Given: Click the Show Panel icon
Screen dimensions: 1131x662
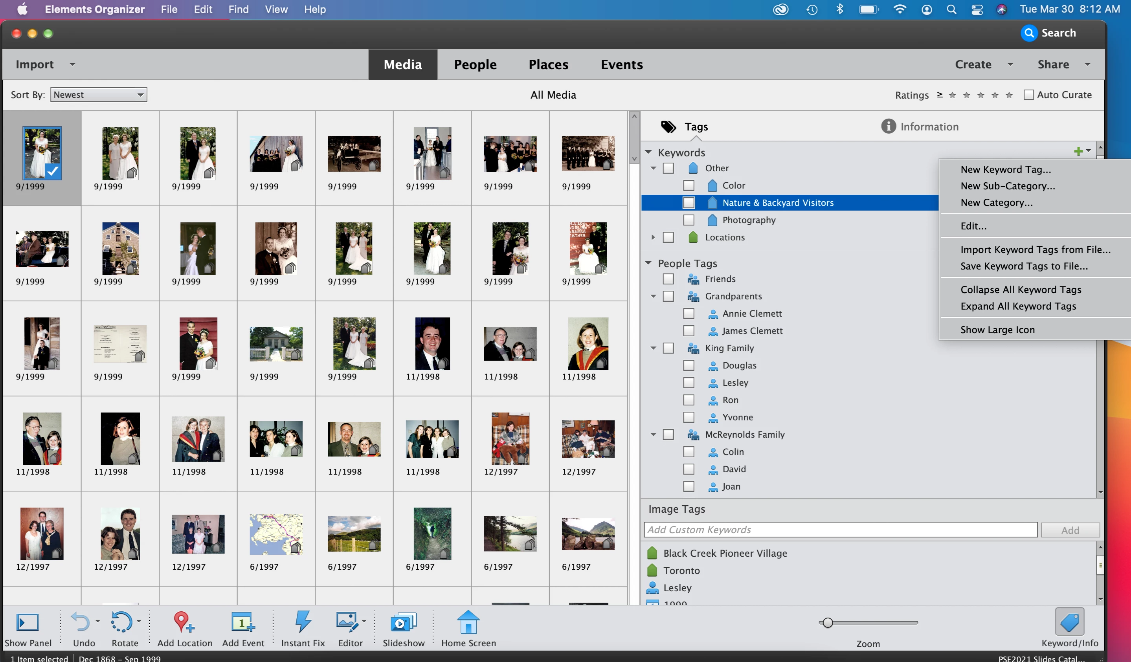Looking at the screenshot, I should (x=28, y=622).
